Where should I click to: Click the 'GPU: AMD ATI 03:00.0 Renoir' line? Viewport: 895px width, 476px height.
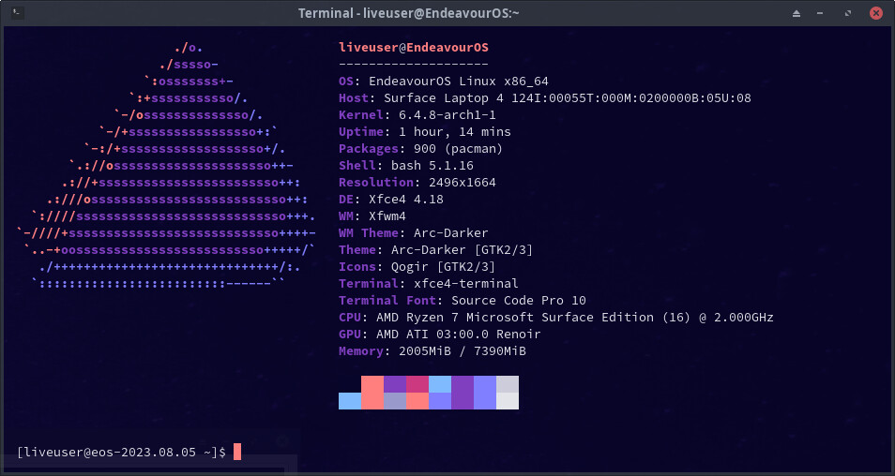click(x=439, y=335)
